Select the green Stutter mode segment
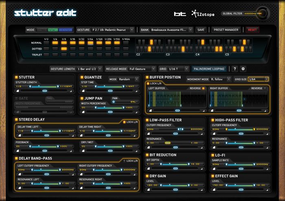The image size is (285, 201). click(53, 30)
